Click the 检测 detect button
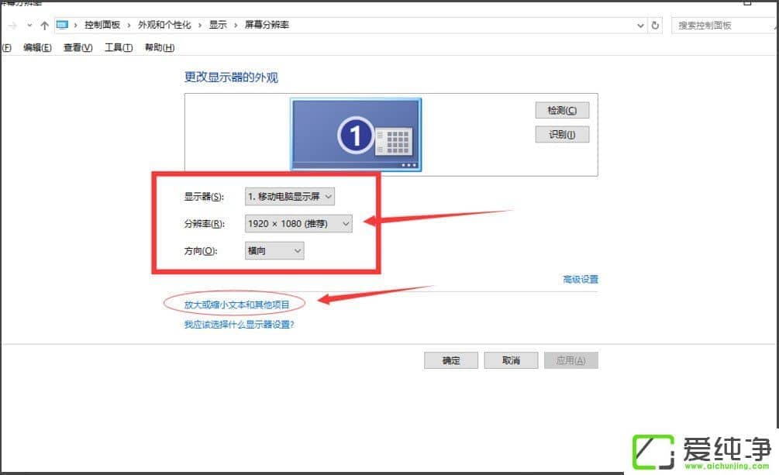This screenshot has height=475, width=779. (x=561, y=109)
